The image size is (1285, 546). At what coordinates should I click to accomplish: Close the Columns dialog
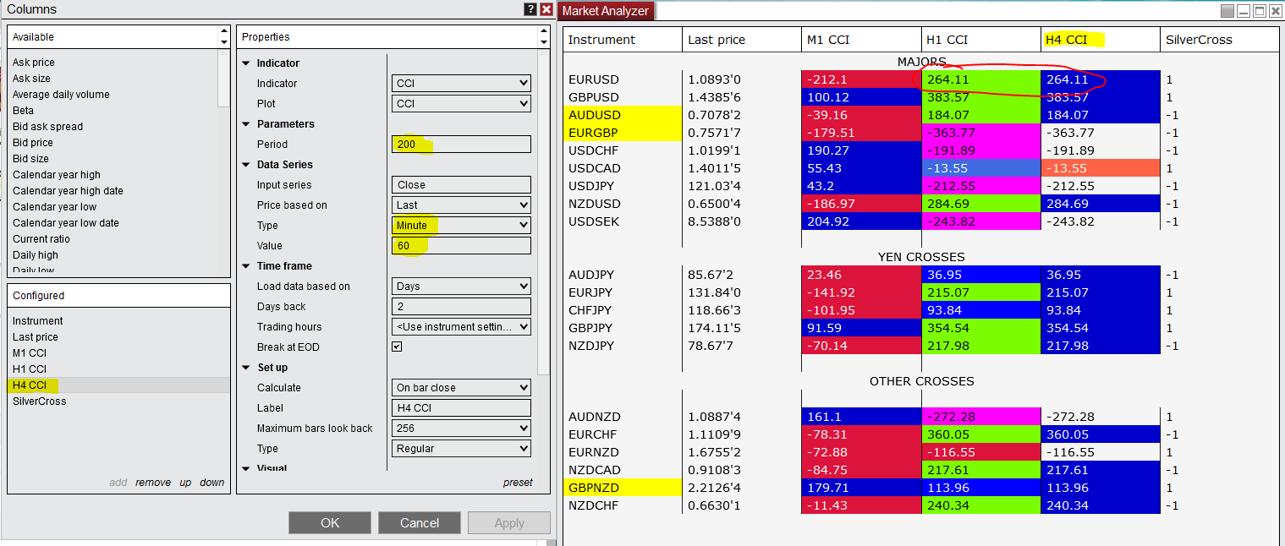[x=546, y=9]
